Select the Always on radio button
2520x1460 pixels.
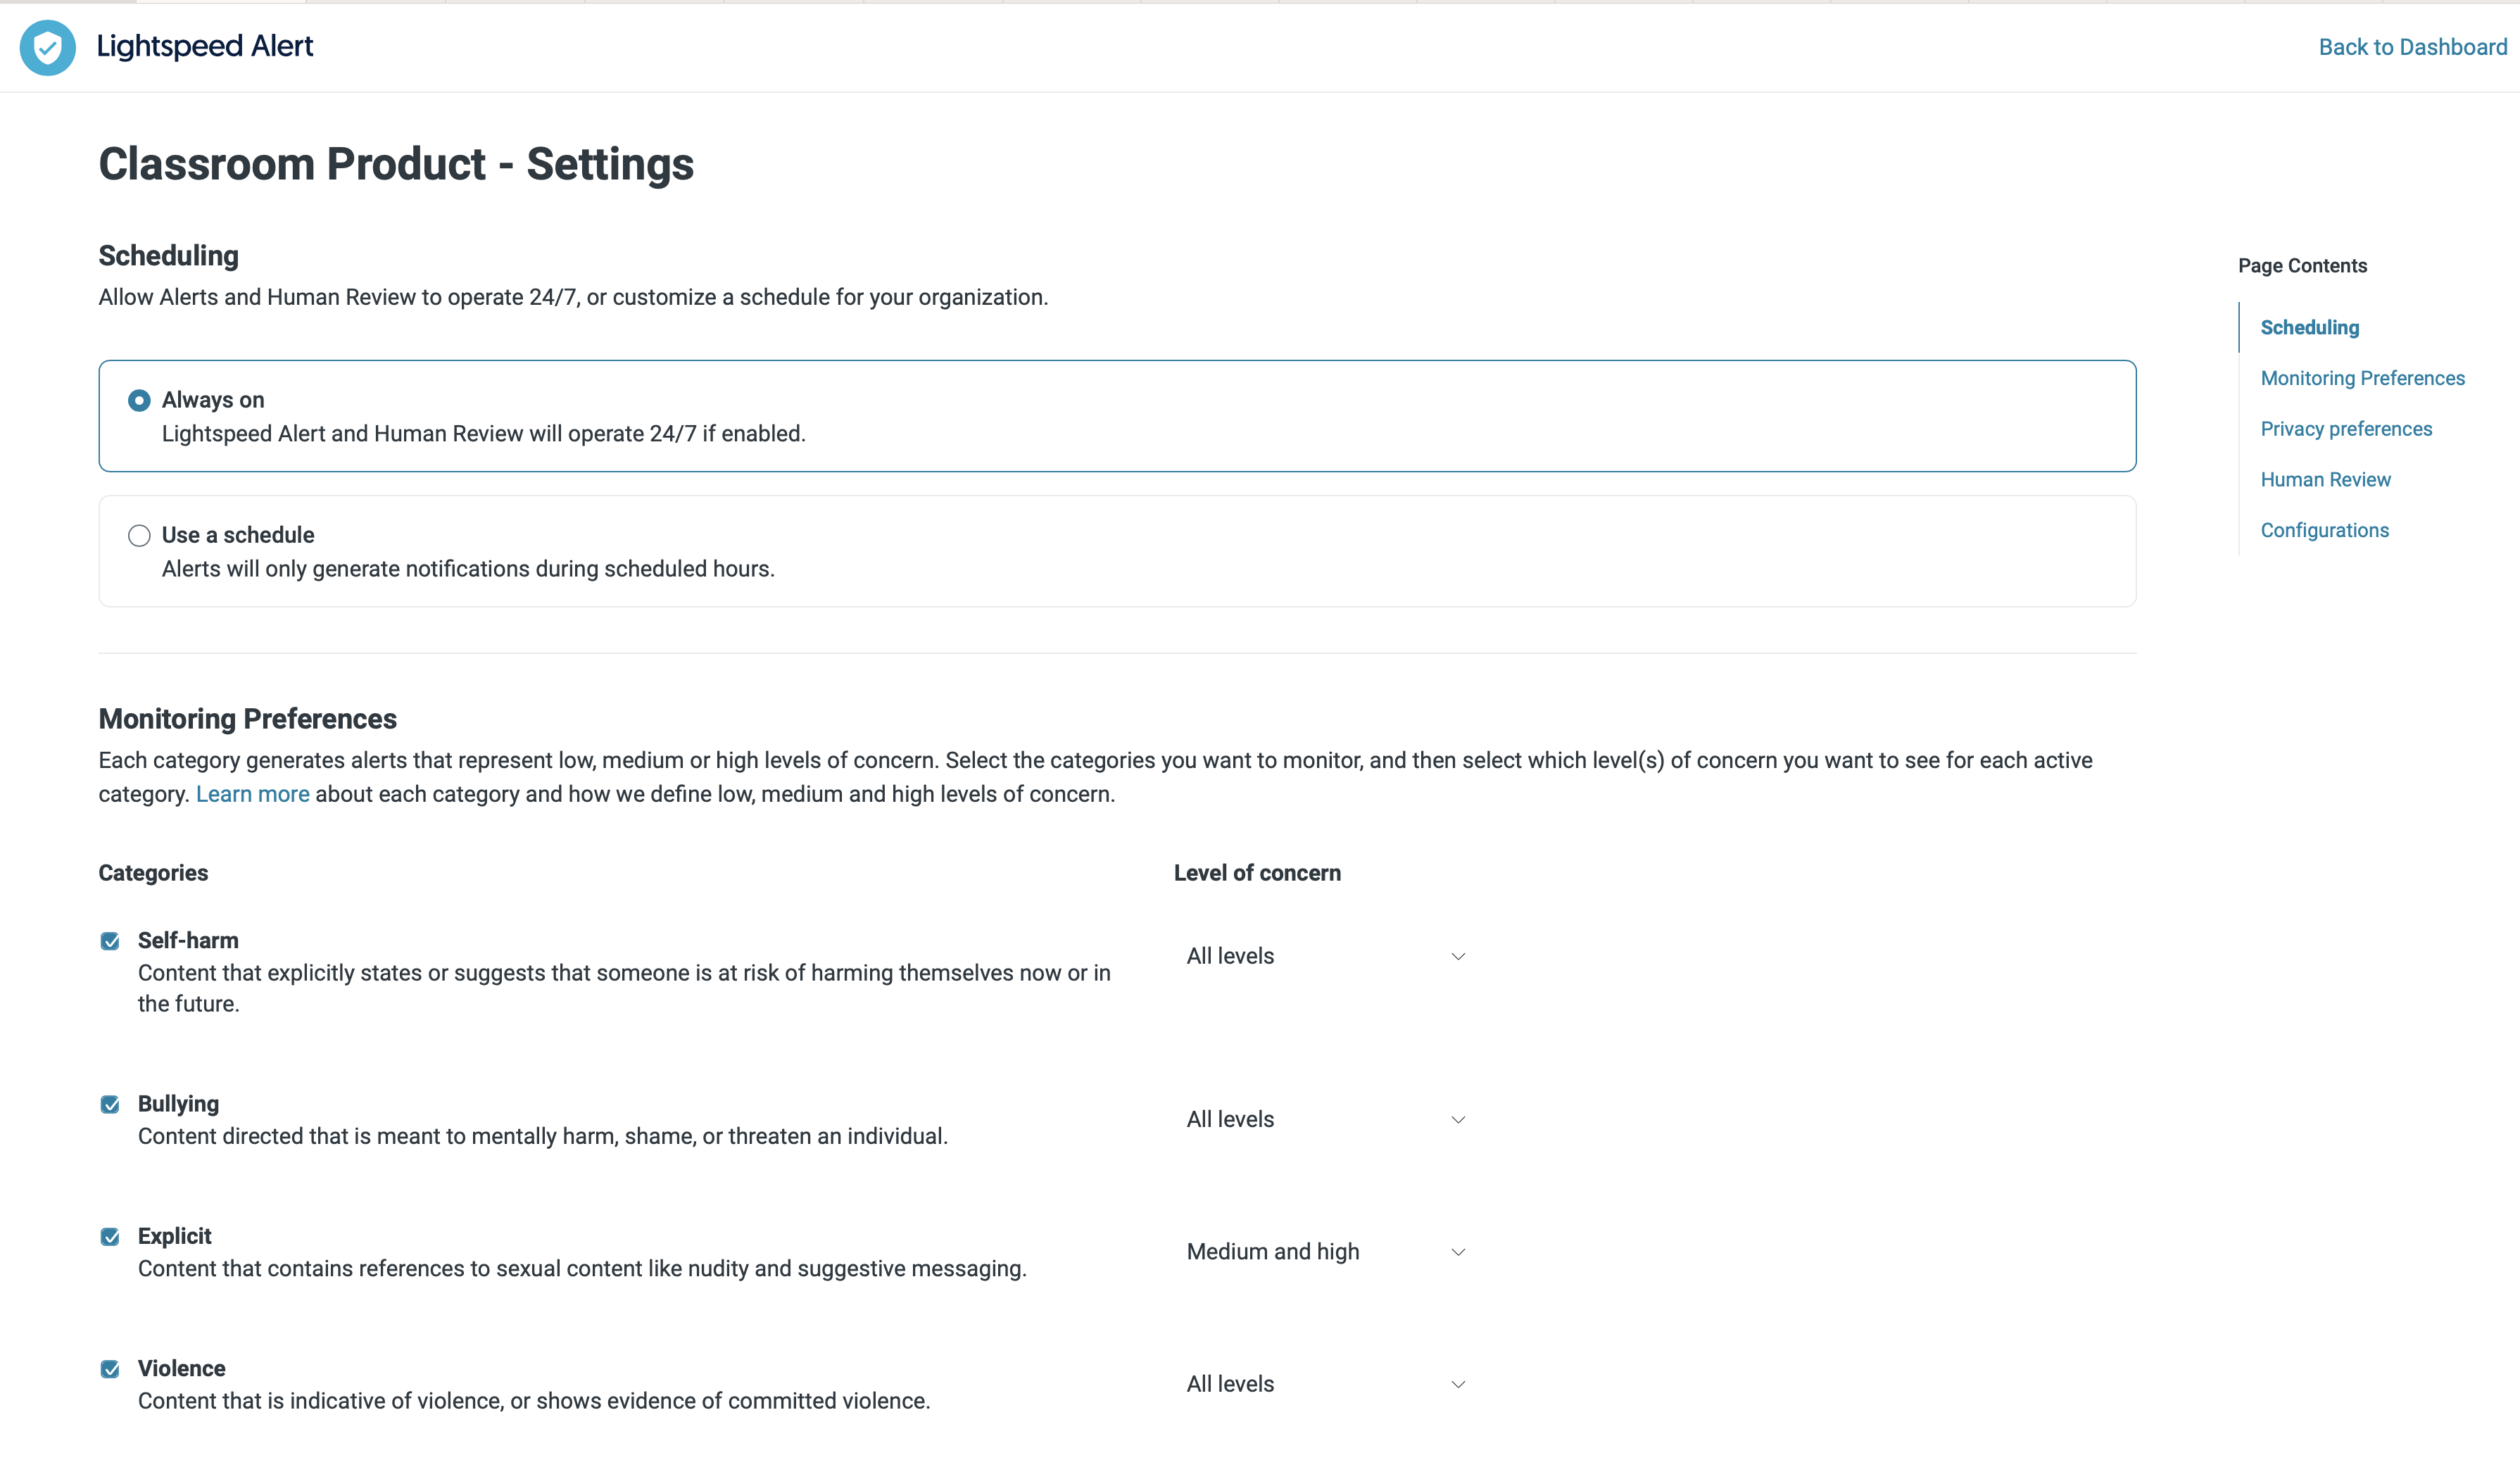(139, 400)
